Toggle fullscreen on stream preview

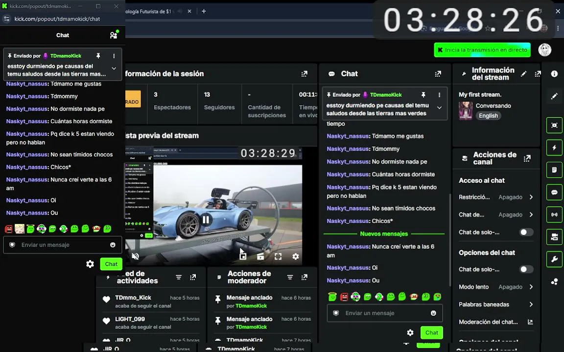(278, 257)
